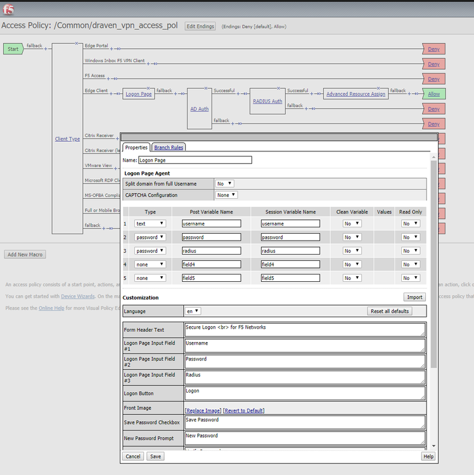Open Split domain from full Username dropdown
Image resolution: width=474 pixels, height=475 pixels.
click(224, 184)
